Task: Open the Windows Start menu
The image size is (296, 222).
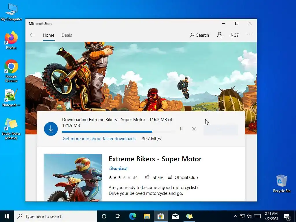Action: point(7,216)
